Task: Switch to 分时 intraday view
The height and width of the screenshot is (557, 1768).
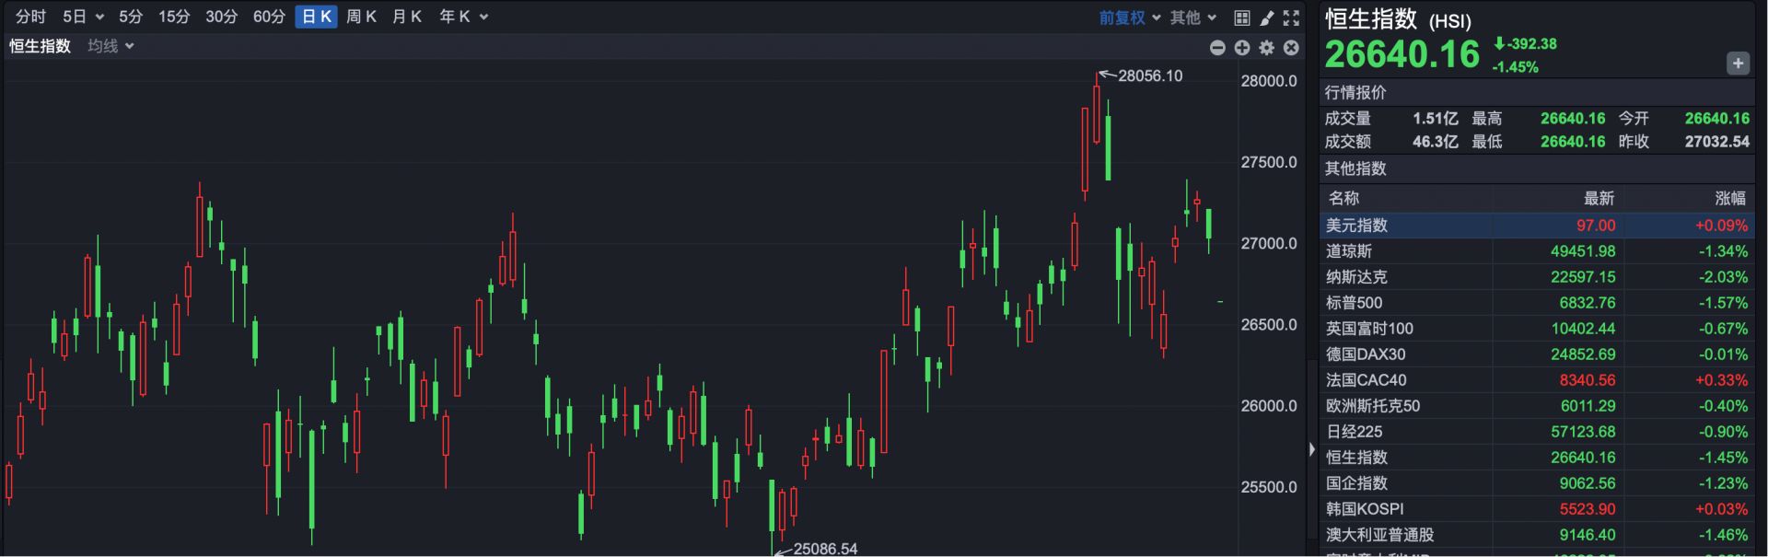Action: (x=30, y=17)
